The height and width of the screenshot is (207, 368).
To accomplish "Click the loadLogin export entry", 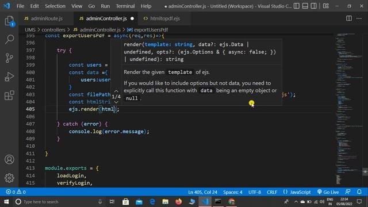I will pos(71,175).
